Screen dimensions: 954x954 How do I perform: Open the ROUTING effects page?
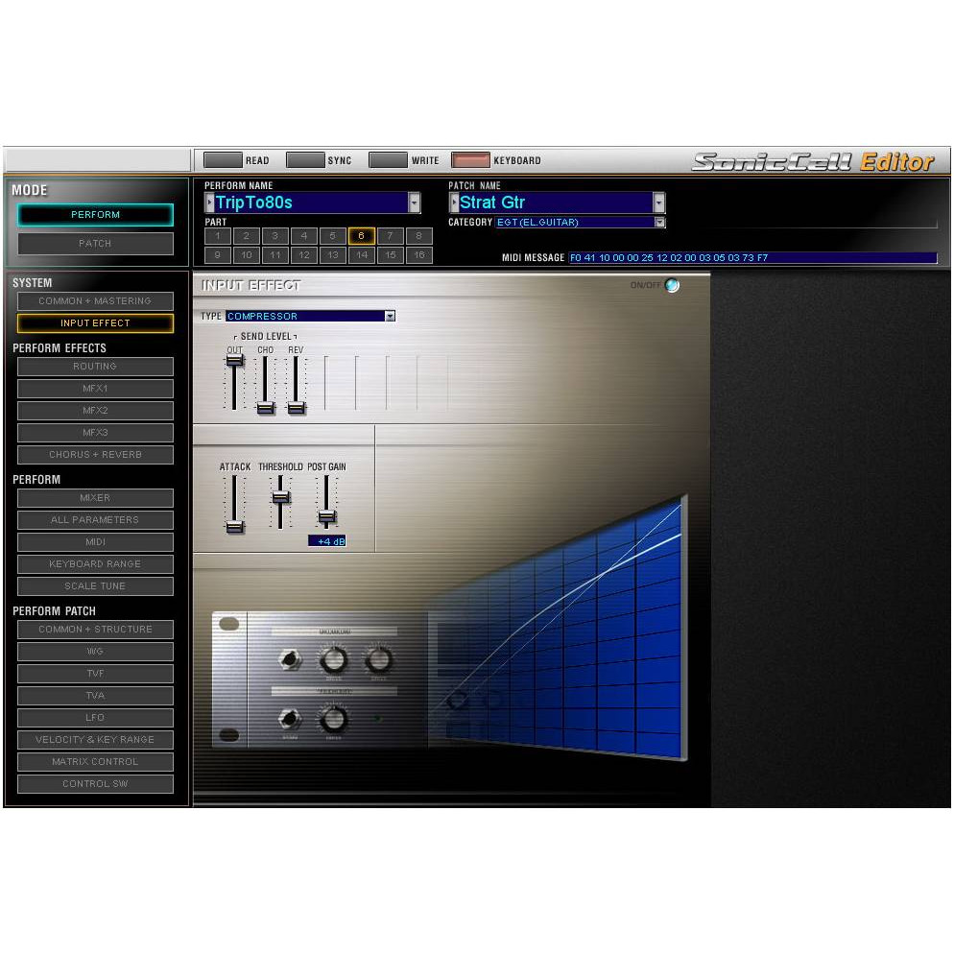[x=96, y=367]
